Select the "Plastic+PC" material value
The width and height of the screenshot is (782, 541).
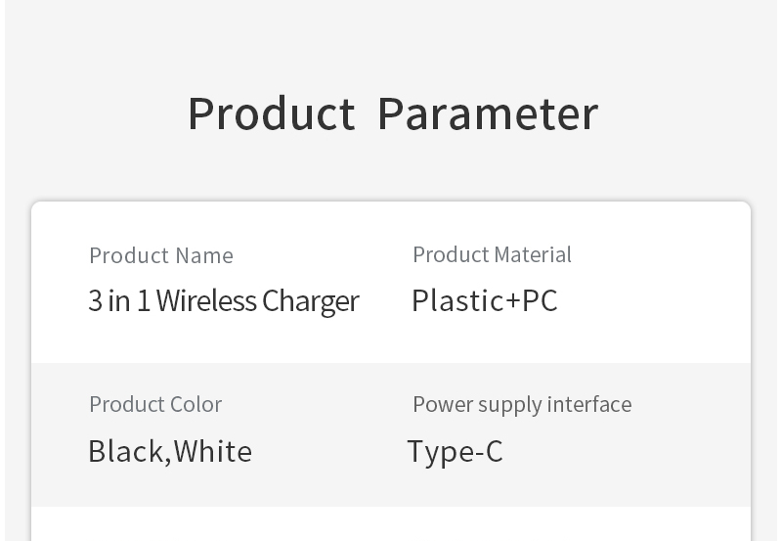(484, 300)
